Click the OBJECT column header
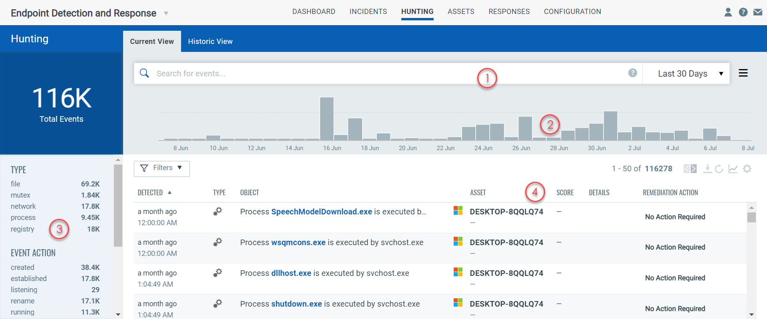 coord(249,192)
